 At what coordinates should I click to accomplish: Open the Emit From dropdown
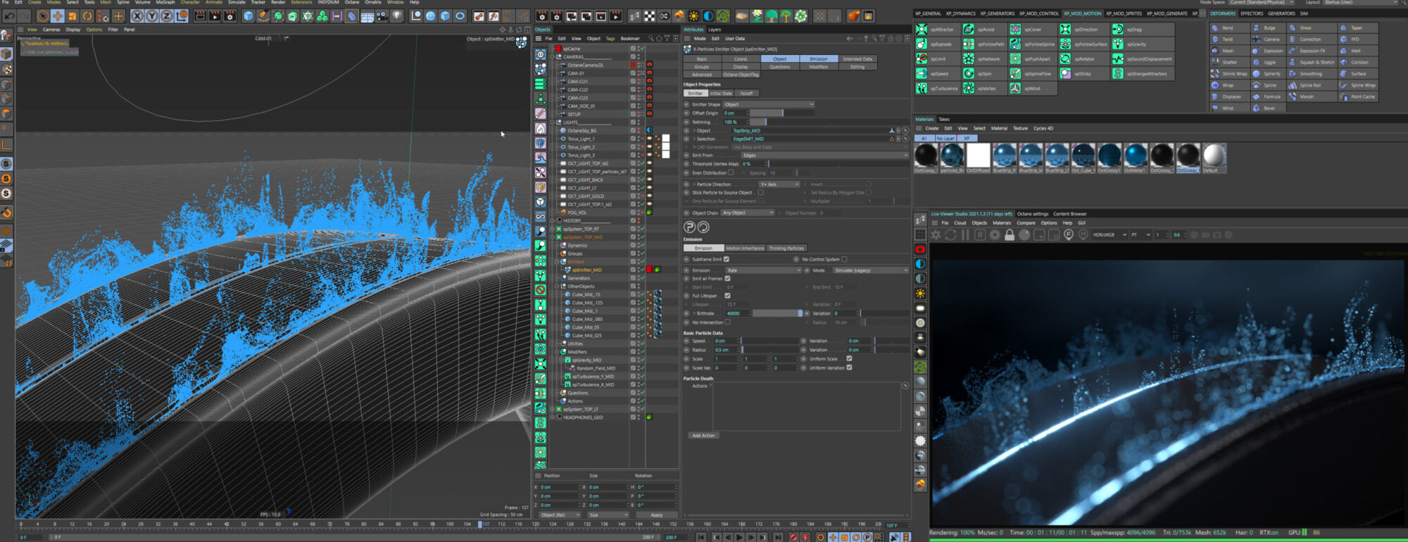coord(825,155)
